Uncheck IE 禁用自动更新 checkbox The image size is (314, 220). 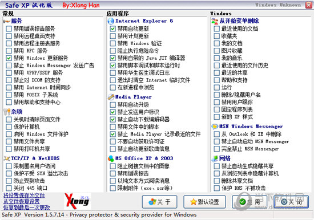pyautogui.click(x=112, y=29)
